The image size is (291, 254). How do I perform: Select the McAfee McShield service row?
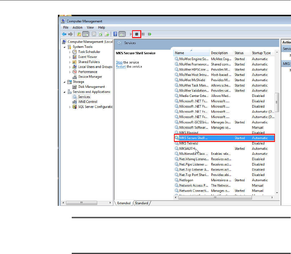click(x=224, y=80)
